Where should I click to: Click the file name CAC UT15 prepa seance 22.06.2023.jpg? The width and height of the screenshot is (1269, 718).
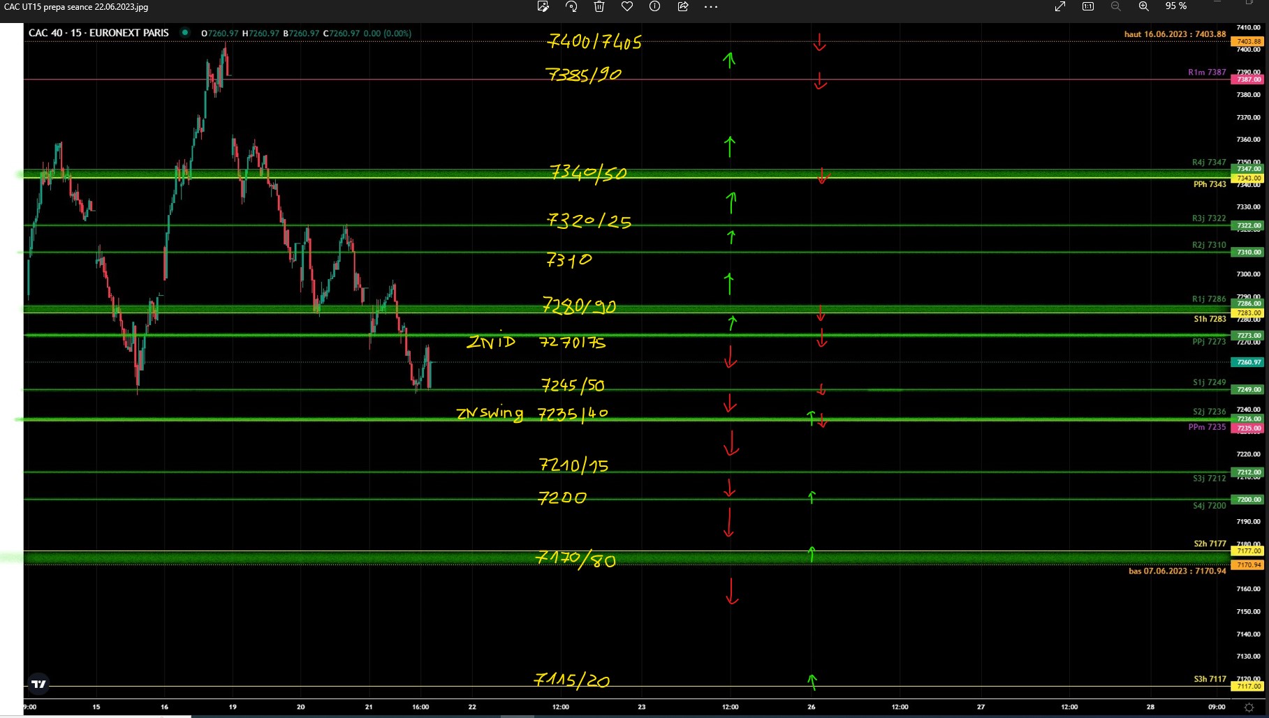pyautogui.click(x=76, y=7)
